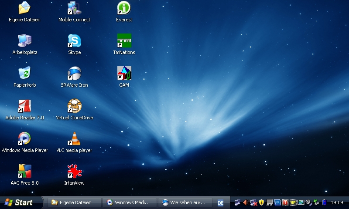Select the Virtual CloneDrive icon
The image size is (349, 209).
pyautogui.click(x=75, y=106)
